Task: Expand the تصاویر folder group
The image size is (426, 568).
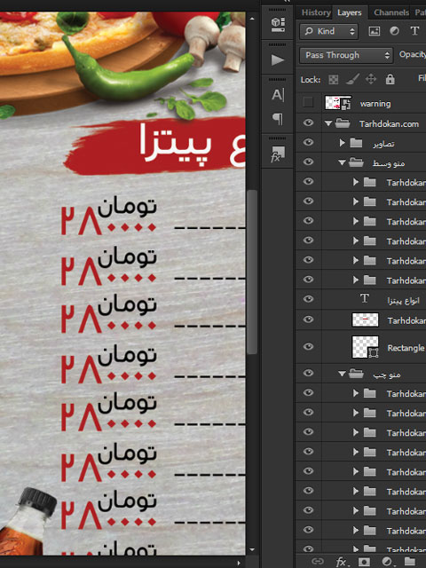Action: point(342,143)
